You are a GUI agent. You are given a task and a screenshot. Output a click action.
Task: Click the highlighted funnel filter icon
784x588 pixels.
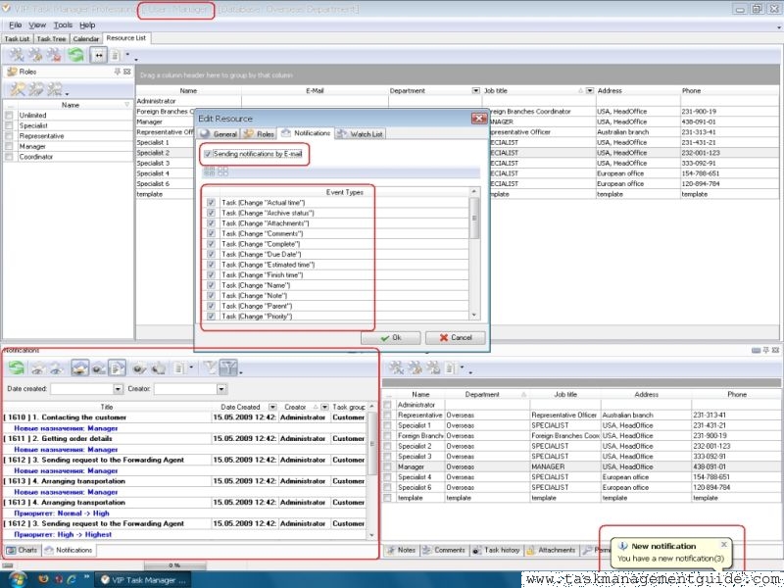pyautogui.click(x=228, y=368)
